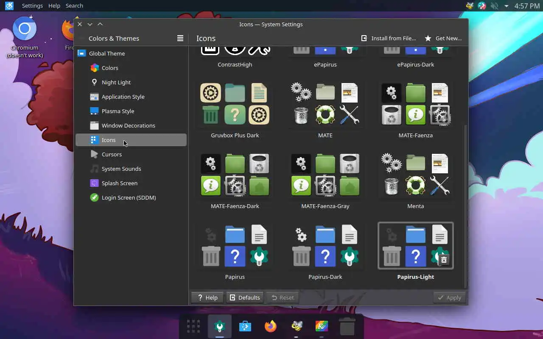
Task: Open the trash icon in the dock
Action: [x=347, y=326]
